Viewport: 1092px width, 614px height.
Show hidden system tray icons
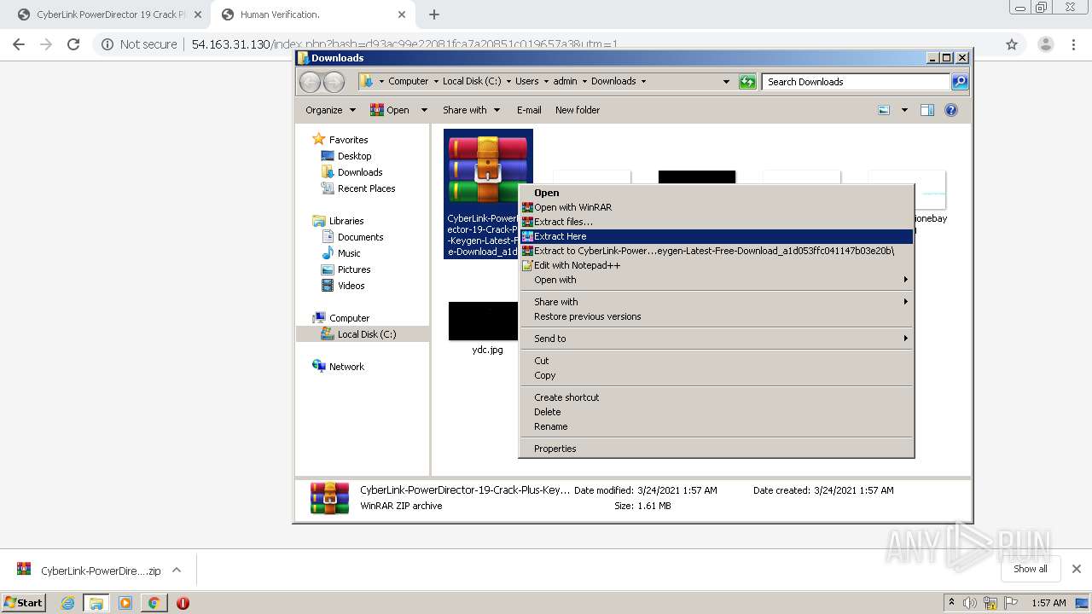click(x=951, y=603)
